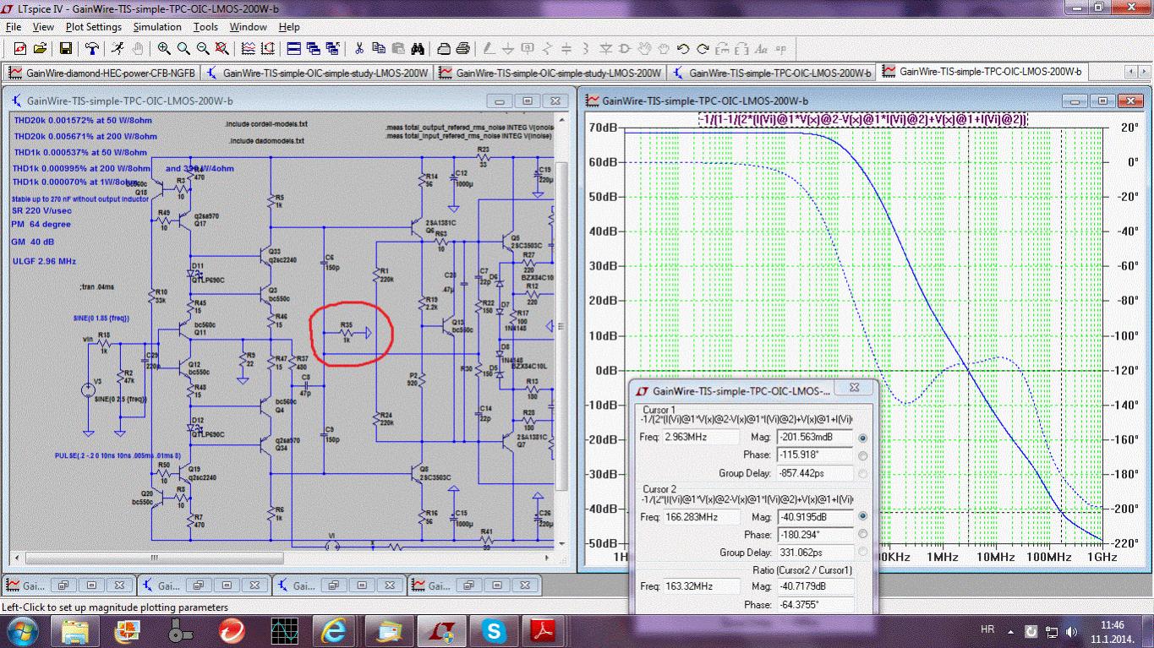Click the Autorange axes icon
This screenshot has width=1154, height=648.
click(x=268, y=48)
